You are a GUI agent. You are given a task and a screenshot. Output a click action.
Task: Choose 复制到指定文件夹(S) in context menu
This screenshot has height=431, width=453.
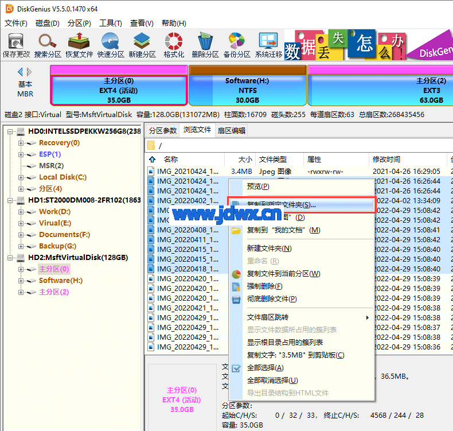point(301,205)
